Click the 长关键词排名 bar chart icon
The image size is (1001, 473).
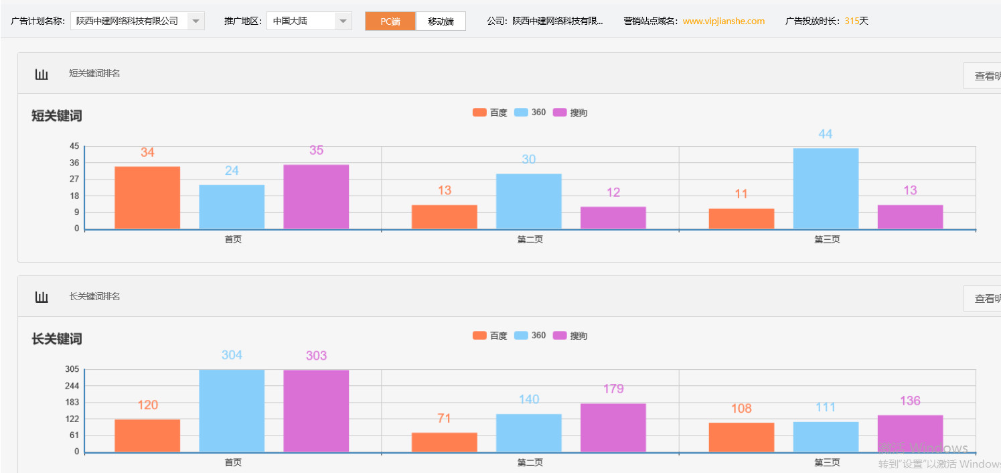click(x=42, y=297)
